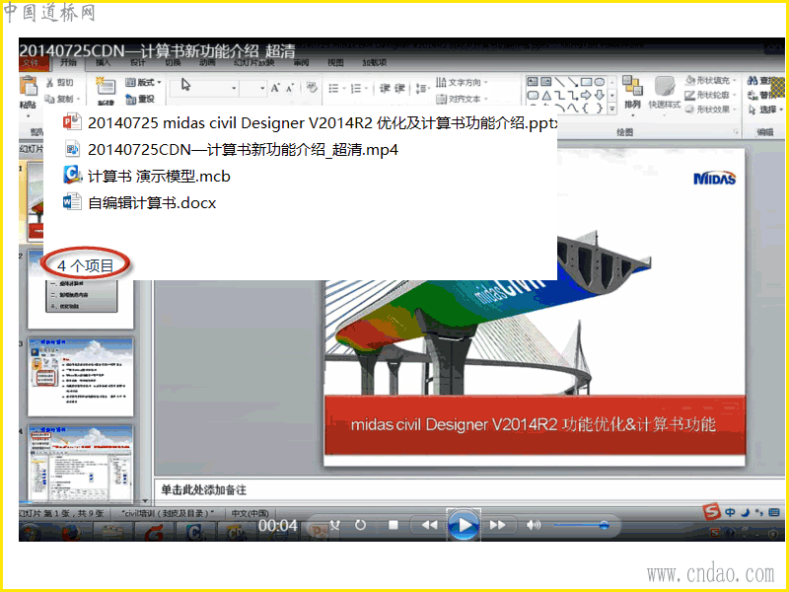Click the Find (查找) binoculars icon

tap(753, 81)
